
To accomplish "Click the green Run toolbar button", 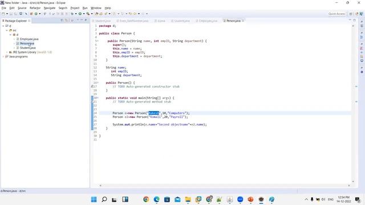I will (x=80, y=14).
